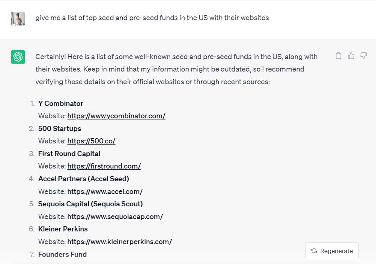
Task: Open the accel.com website link
Action: coord(105,192)
